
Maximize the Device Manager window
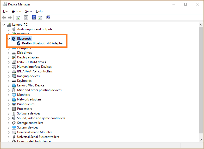tap(186, 4)
